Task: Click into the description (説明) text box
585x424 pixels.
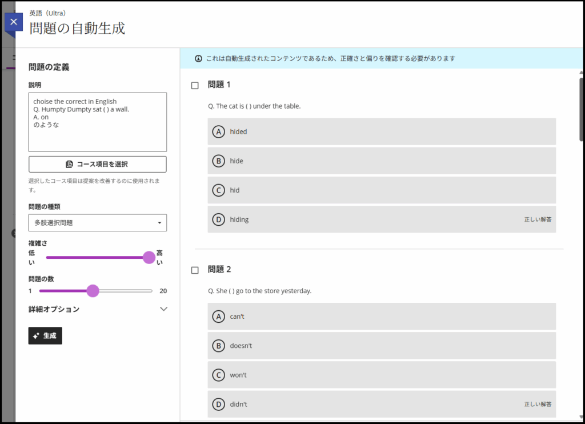Action: click(98, 122)
